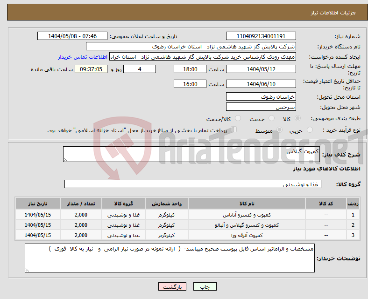Select the کالا/خدمت radio button
Viewport: 368px width, 299px height.
238,118
